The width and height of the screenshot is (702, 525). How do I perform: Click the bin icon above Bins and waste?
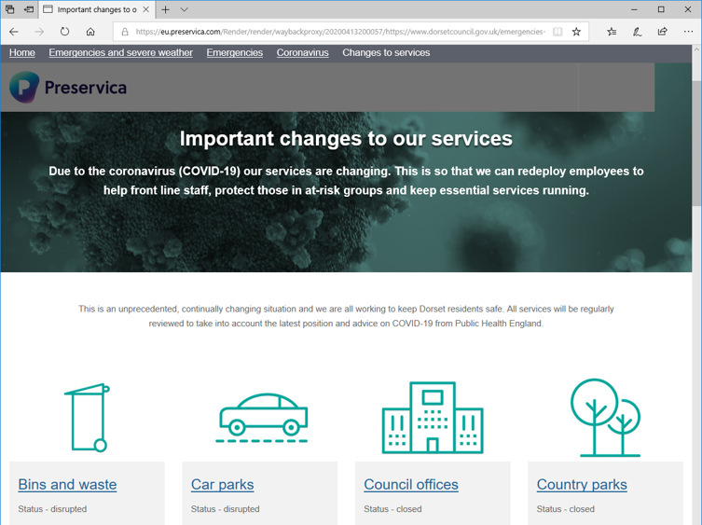click(88, 418)
